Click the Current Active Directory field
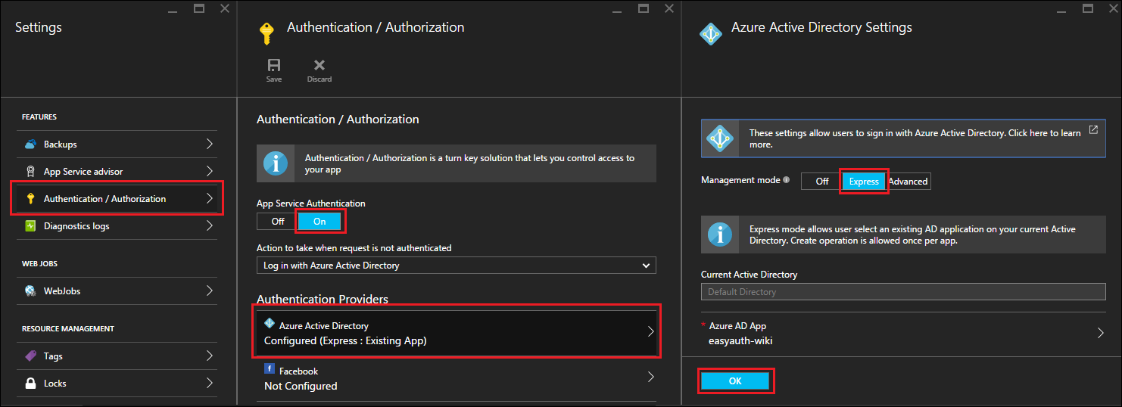The width and height of the screenshot is (1122, 407). click(x=902, y=292)
